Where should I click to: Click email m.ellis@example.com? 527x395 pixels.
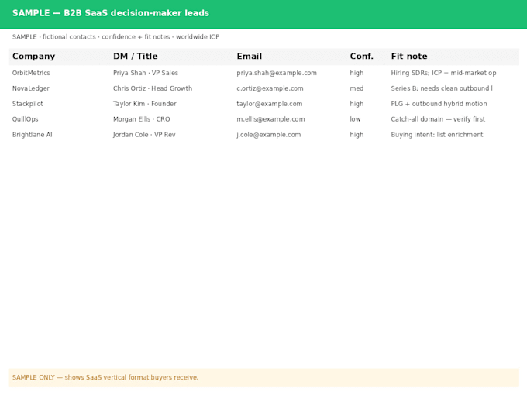270,119
